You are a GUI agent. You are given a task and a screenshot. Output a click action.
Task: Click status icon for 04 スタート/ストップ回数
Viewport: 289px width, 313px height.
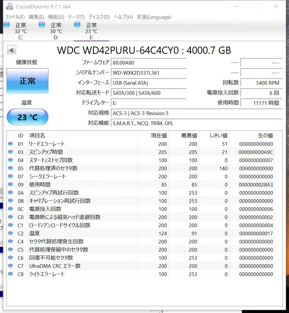(10, 160)
